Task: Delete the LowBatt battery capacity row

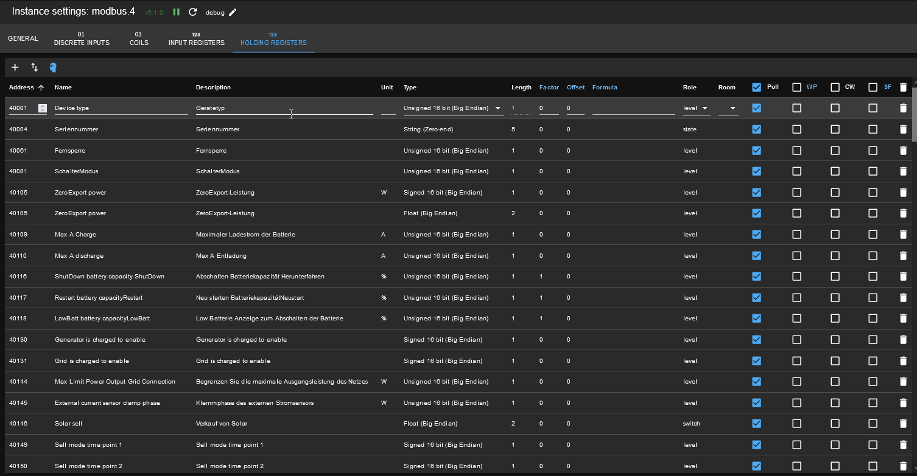Action: tap(903, 319)
